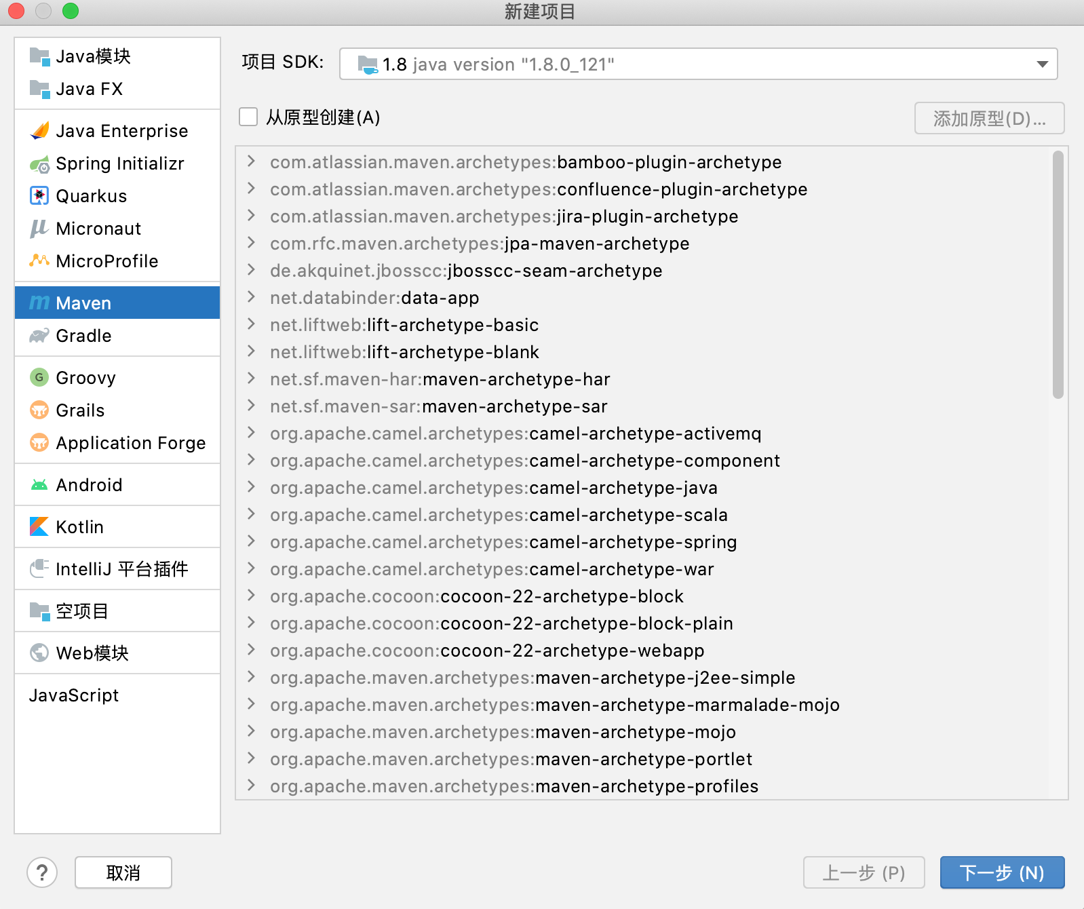Click the archetype list vertical scrollbar
1084x909 pixels.
click(1058, 275)
